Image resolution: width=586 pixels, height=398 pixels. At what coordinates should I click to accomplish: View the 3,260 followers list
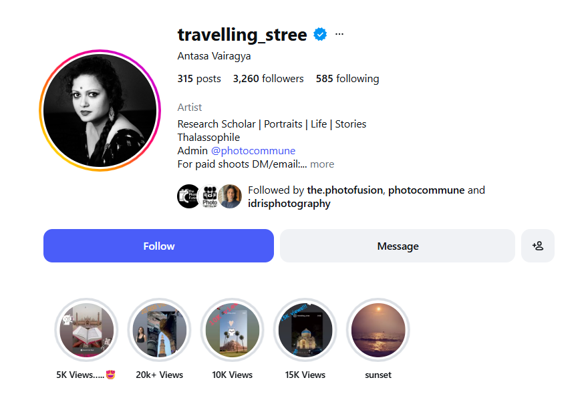click(268, 79)
